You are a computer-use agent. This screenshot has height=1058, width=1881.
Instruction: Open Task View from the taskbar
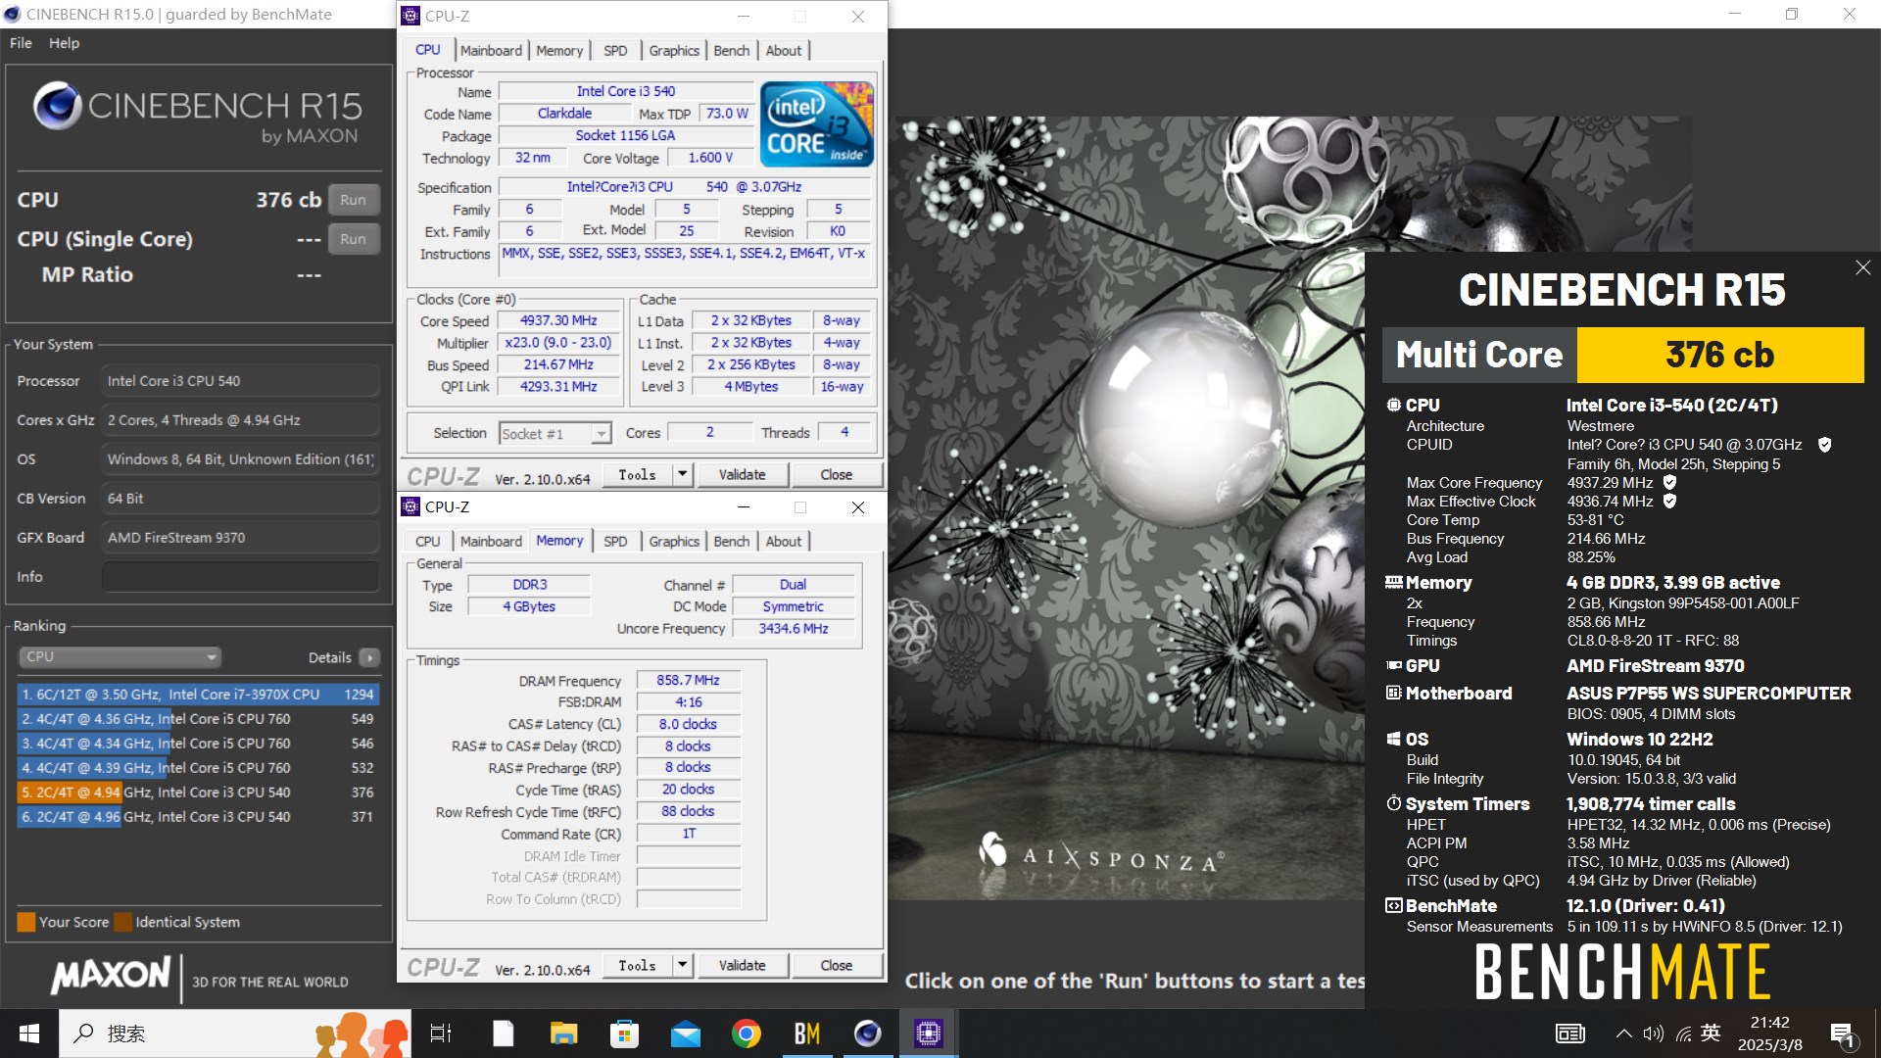tap(441, 1034)
